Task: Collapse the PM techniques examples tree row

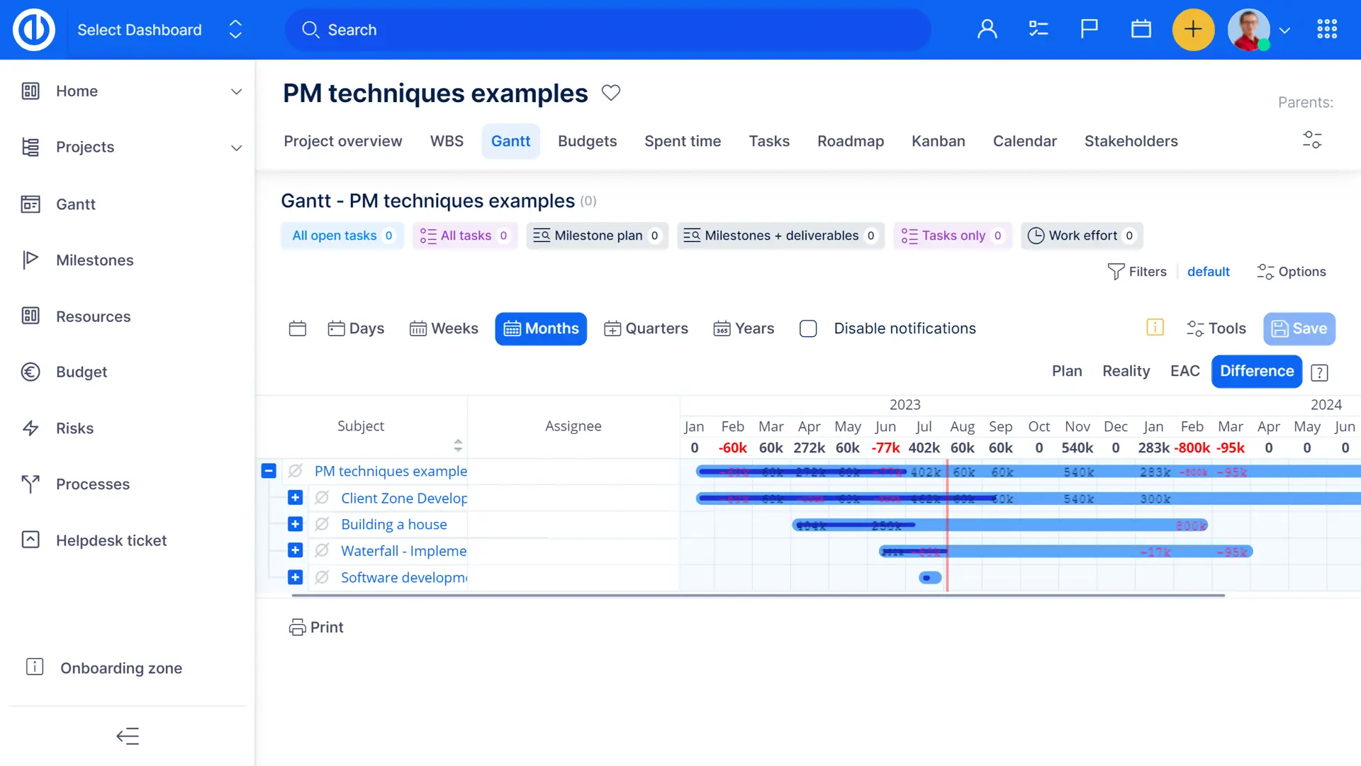Action: (269, 471)
